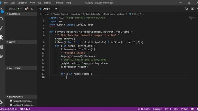Click the warnings count in status bar

[x=28, y=109]
